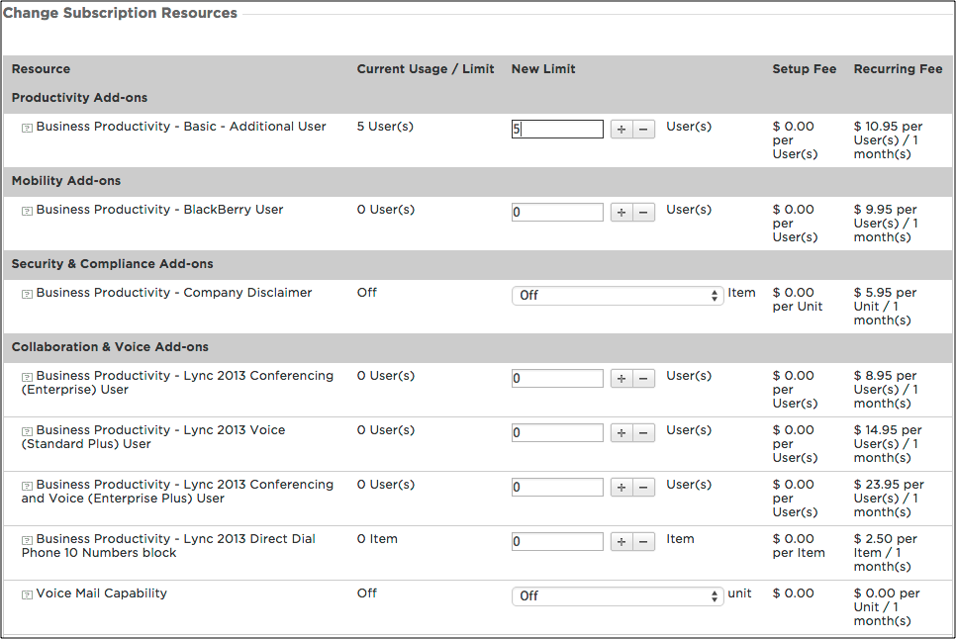The height and width of the screenshot is (639, 956).
Task: Click the BlackBerry User new limit field
Action: [x=557, y=213]
